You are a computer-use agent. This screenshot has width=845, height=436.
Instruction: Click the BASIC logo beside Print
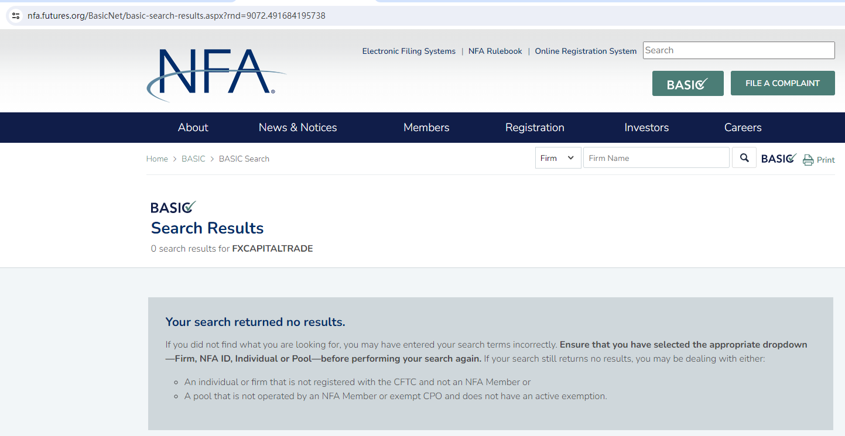pyautogui.click(x=778, y=159)
